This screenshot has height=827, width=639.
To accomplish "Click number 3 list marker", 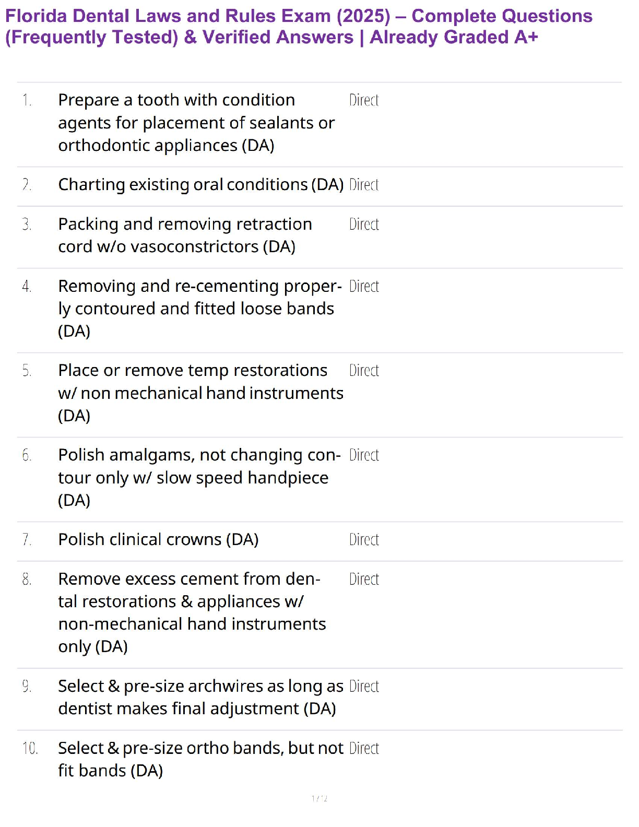I will [27, 224].
